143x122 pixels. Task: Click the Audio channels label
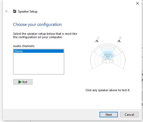click(24, 46)
